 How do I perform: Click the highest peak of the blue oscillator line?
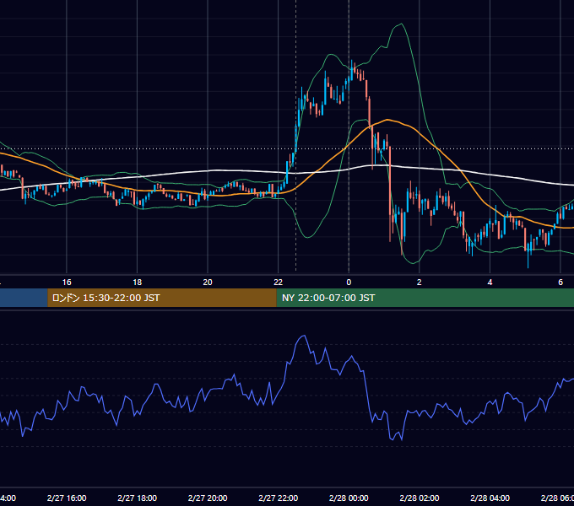coord(304,336)
